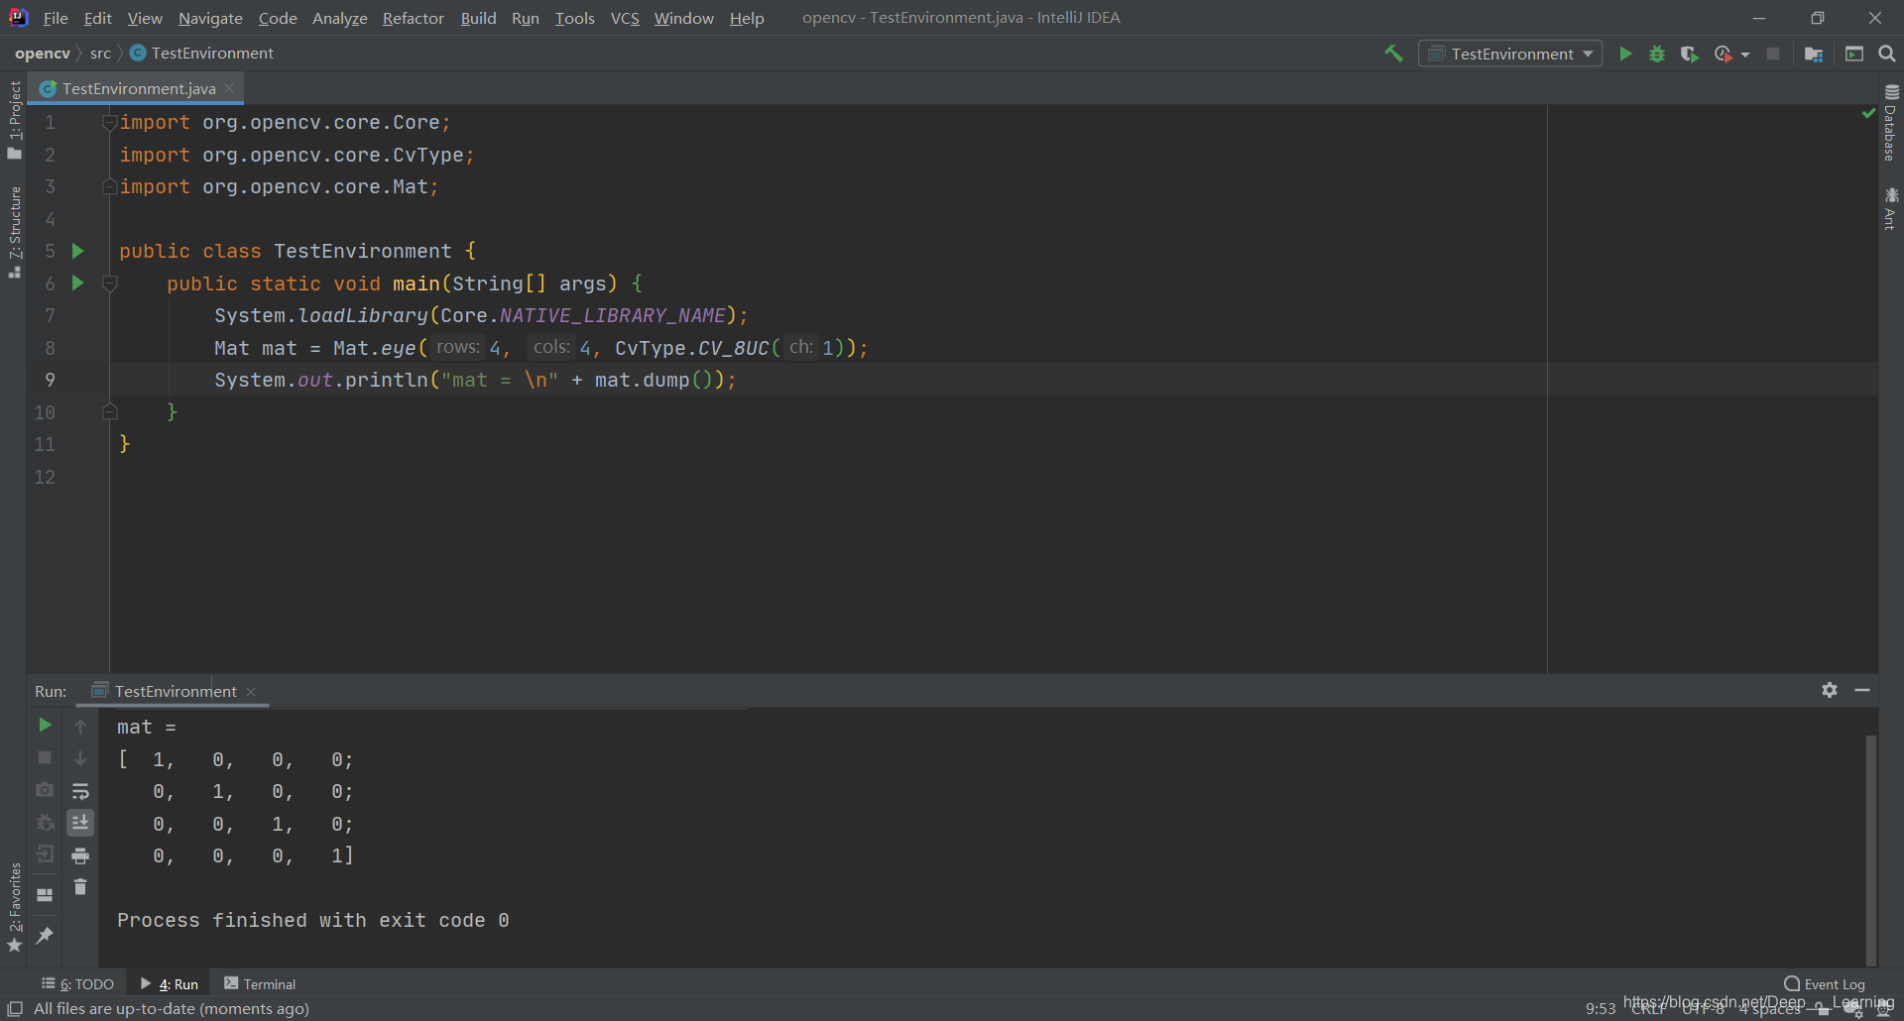
Task: Click the toolbar Stop square icon
Action: point(1773,54)
